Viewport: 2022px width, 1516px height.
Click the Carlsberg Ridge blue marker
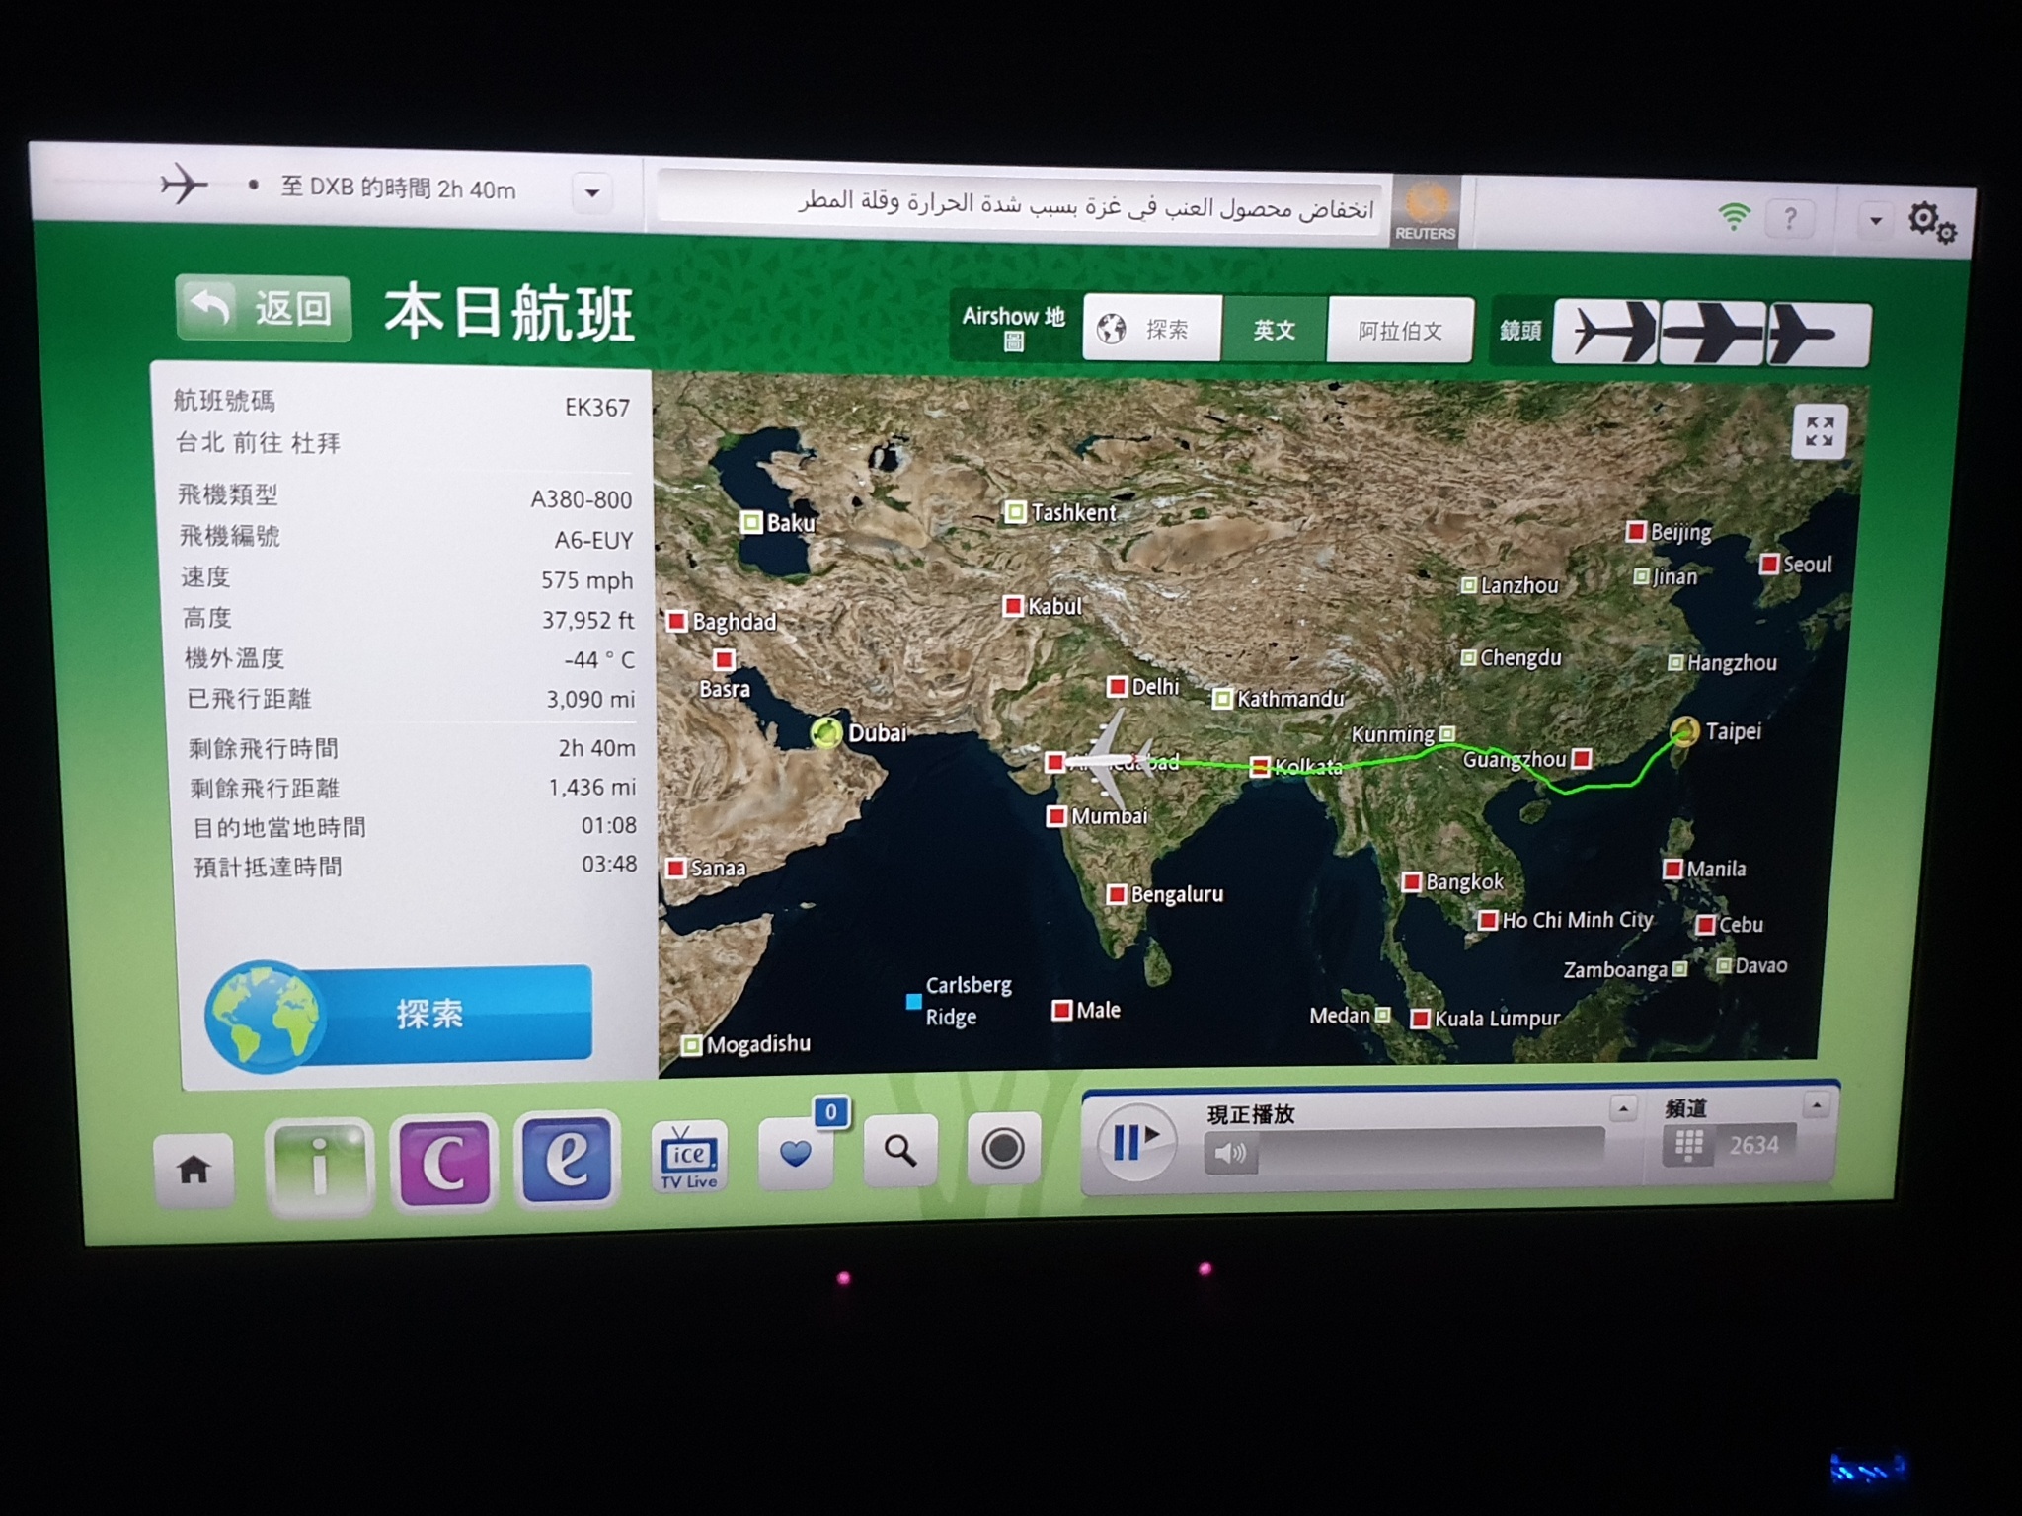click(913, 1002)
